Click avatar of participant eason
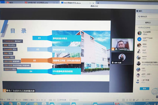 139,57
